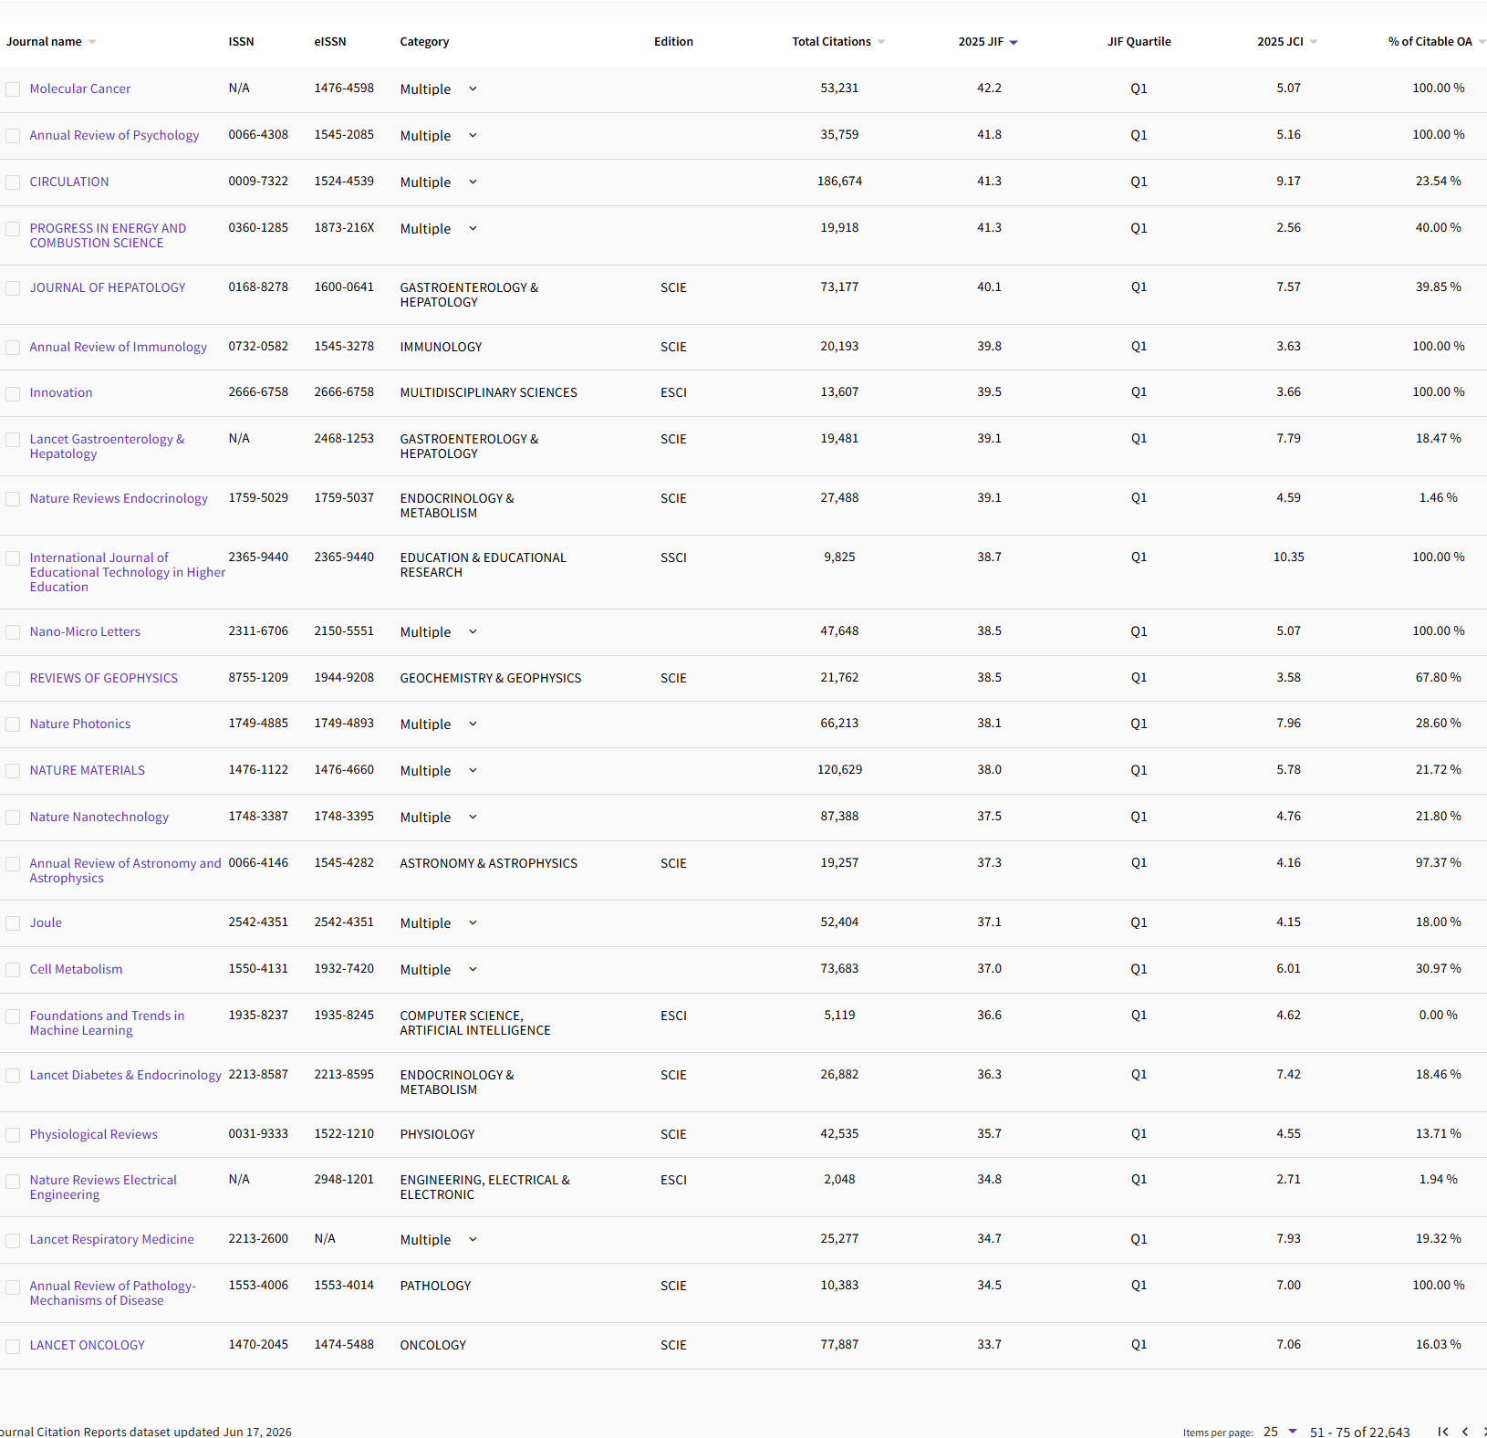Click the dataset updated Jun 17, 2026 note

(x=146, y=1432)
